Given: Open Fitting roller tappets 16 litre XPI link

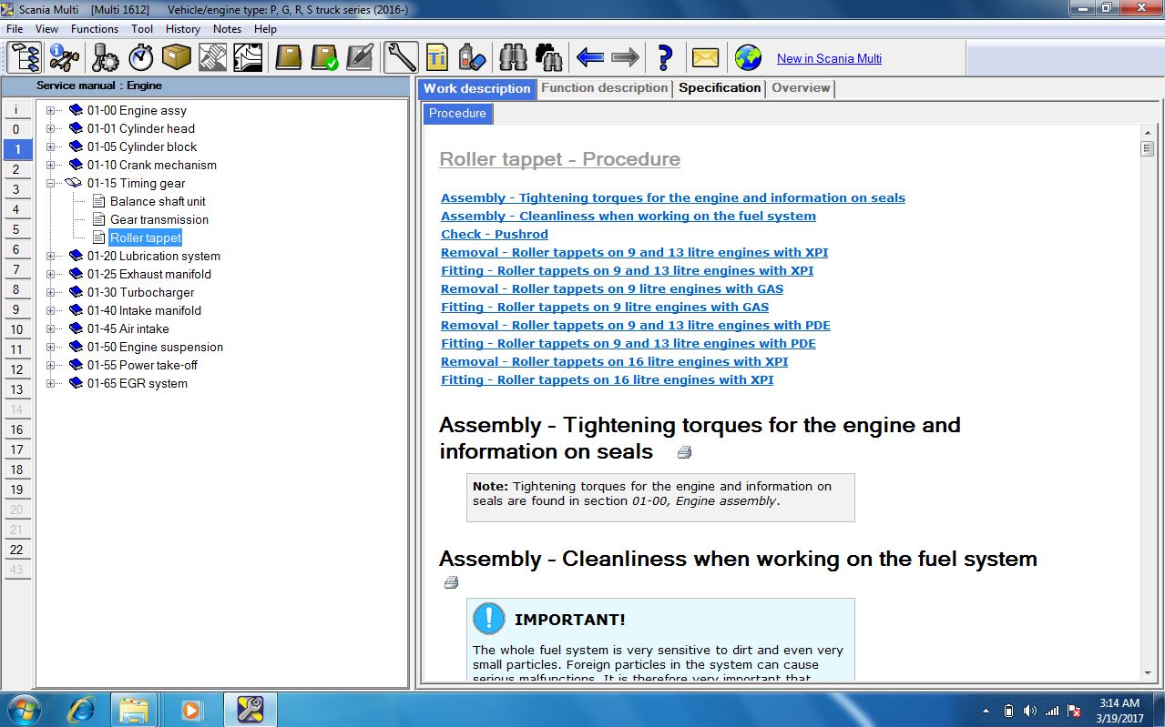Looking at the screenshot, I should point(608,379).
